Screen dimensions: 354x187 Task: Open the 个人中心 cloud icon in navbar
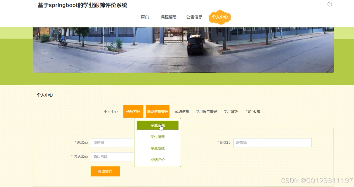[x=220, y=17]
